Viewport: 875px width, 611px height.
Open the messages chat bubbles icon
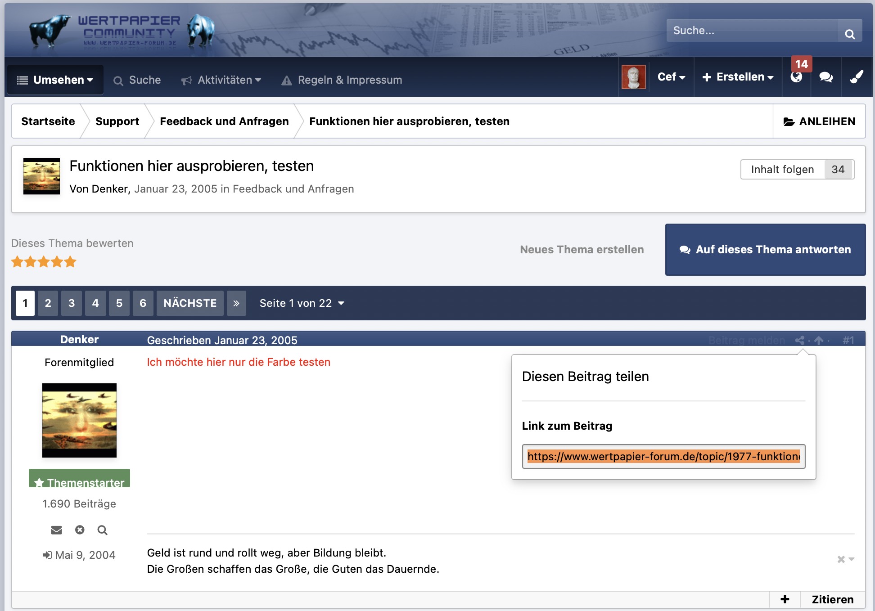click(825, 77)
